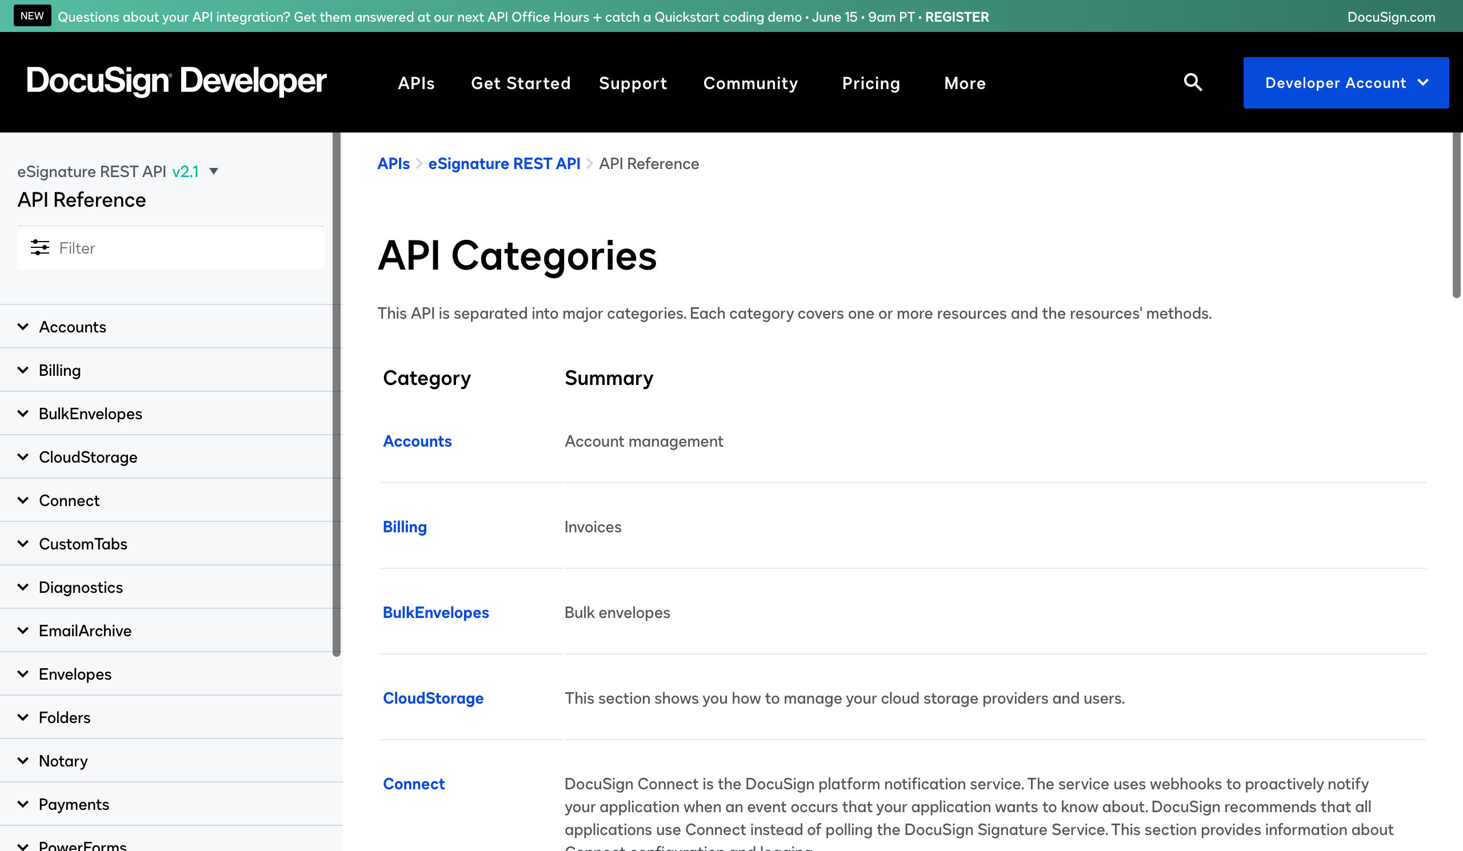The width and height of the screenshot is (1463, 851).
Task: Expand the Envelopes sidebar chevron
Action: 23,673
